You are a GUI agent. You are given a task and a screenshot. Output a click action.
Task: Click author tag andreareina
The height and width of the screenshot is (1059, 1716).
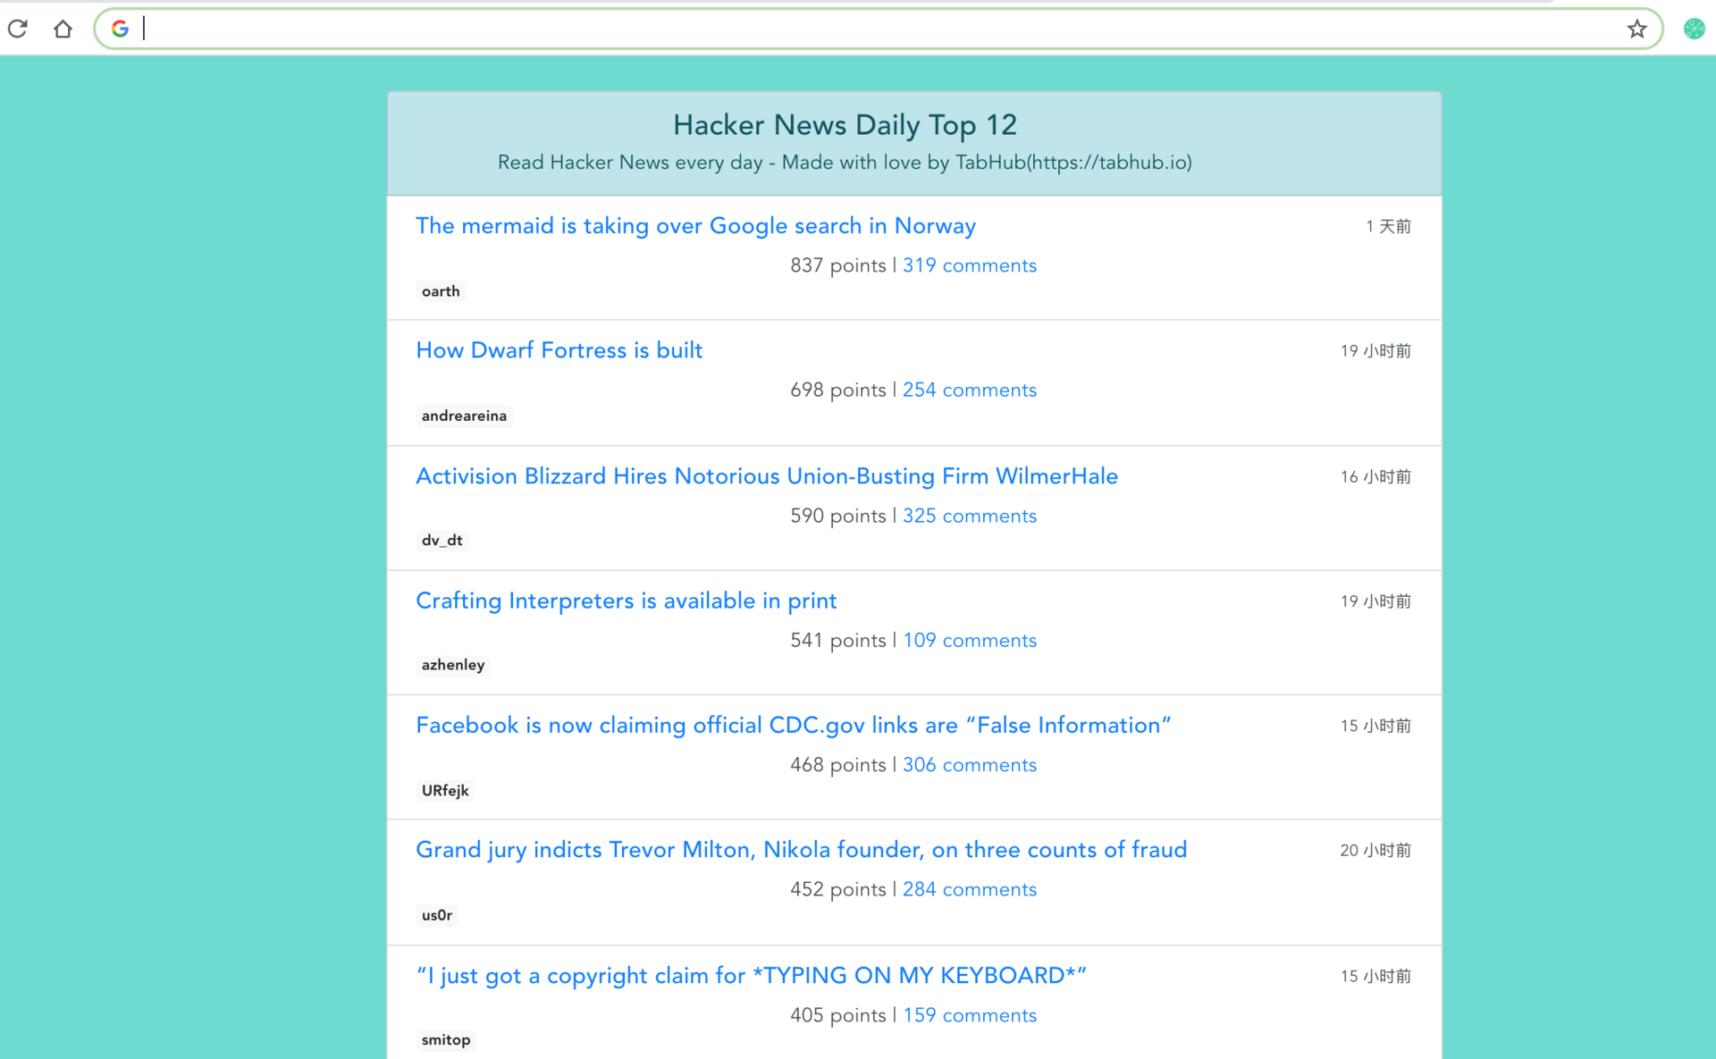[x=464, y=416]
